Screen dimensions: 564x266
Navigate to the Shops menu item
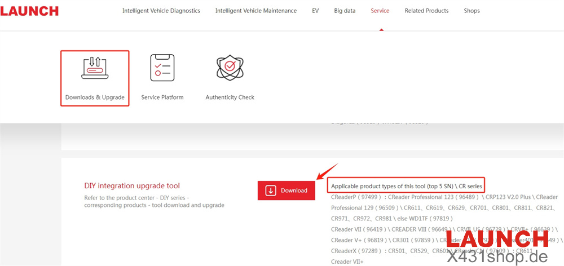click(472, 11)
